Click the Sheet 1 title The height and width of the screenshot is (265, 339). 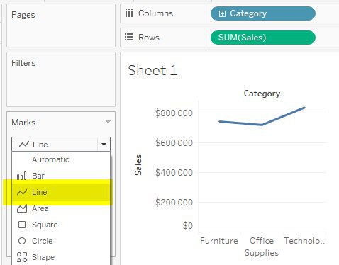152,70
